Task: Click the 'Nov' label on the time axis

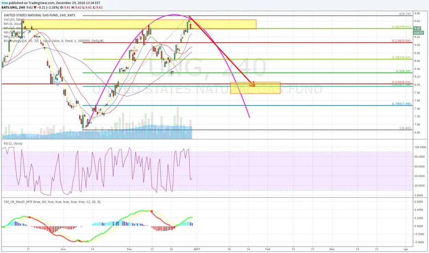Action: [64, 249]
